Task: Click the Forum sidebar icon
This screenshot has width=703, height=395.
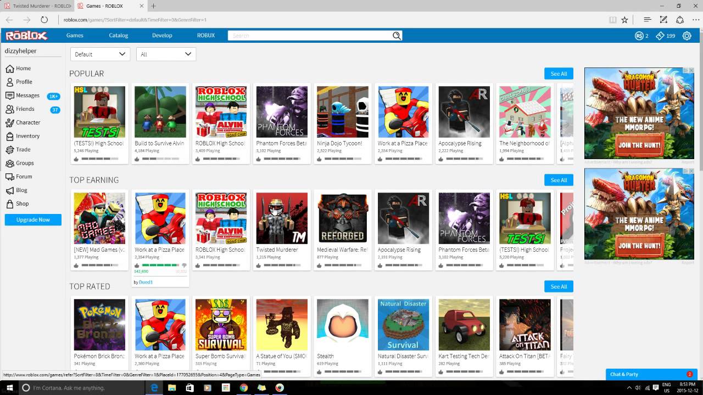Action: pyautogui.click(x=10, y=177)
